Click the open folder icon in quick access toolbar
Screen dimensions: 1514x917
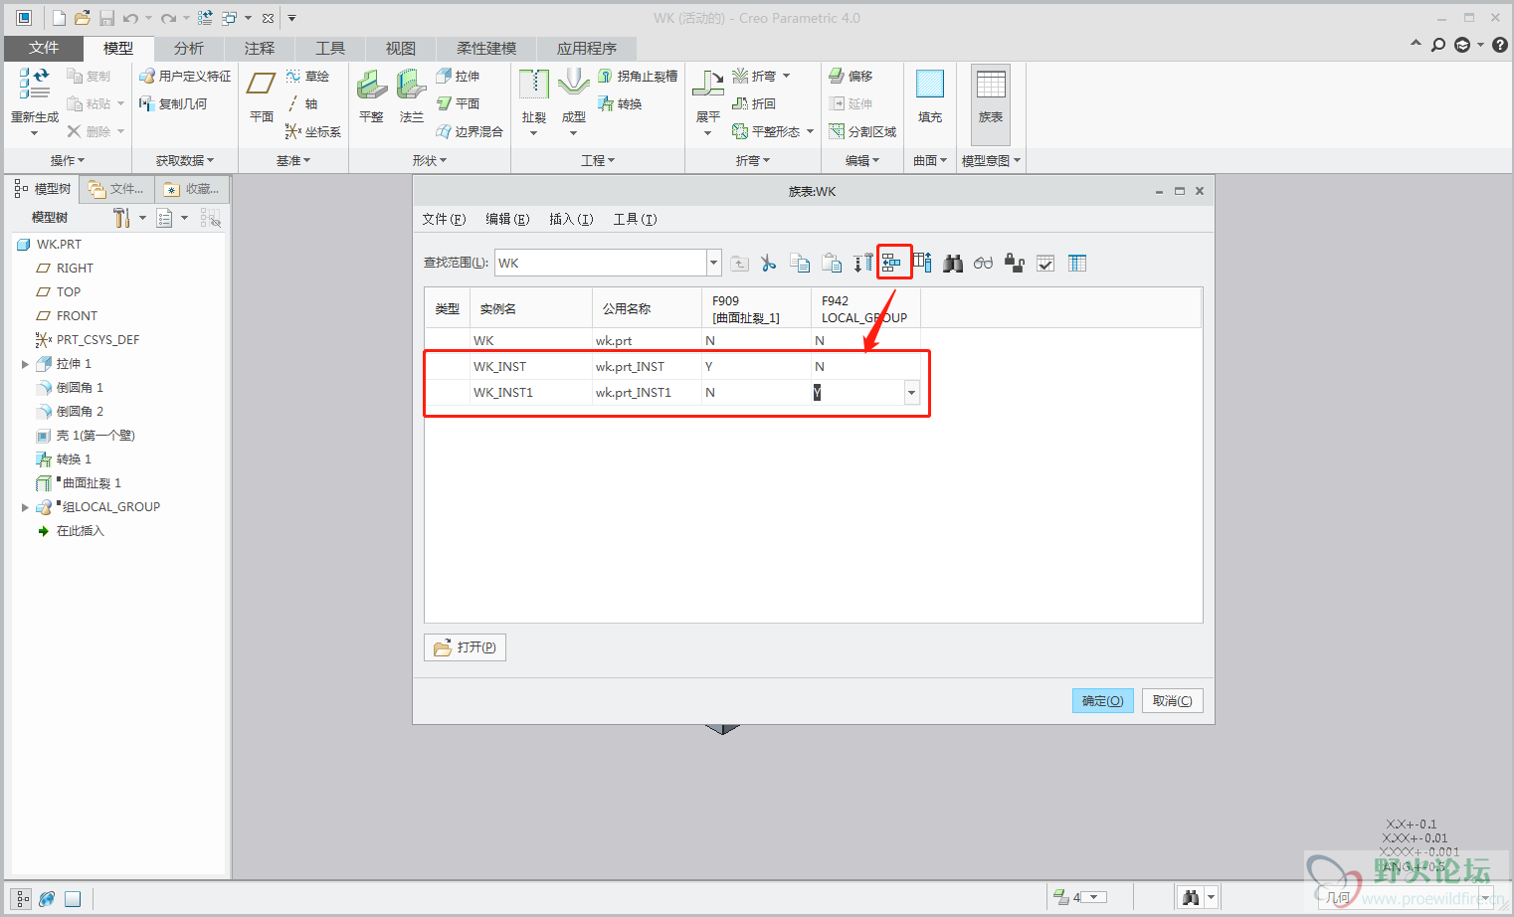pos(83,18)
